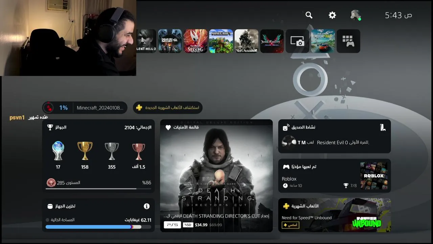Click the streamer webcam overlay
This screenshot has width=433, height=244.
click(x=68, y=38)
